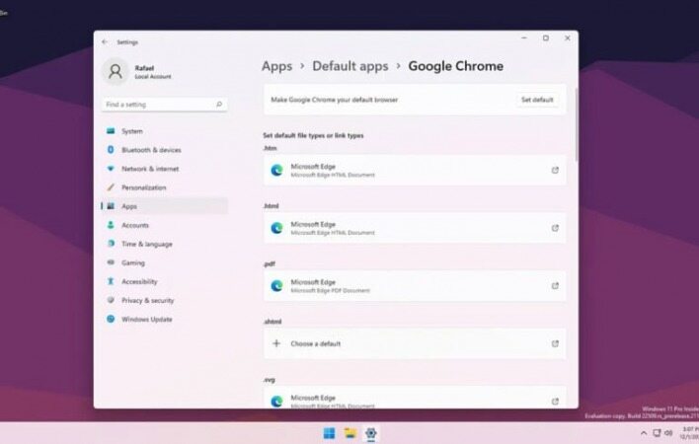Click the Google Chrome page title
The image size is (699, 444).
tap(455, 66)
